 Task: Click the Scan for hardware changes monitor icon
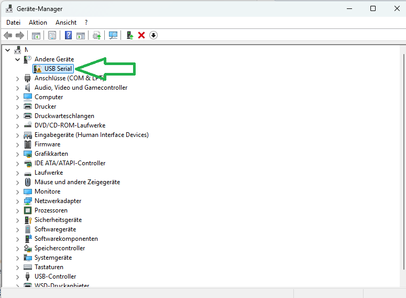coord(113,35)
